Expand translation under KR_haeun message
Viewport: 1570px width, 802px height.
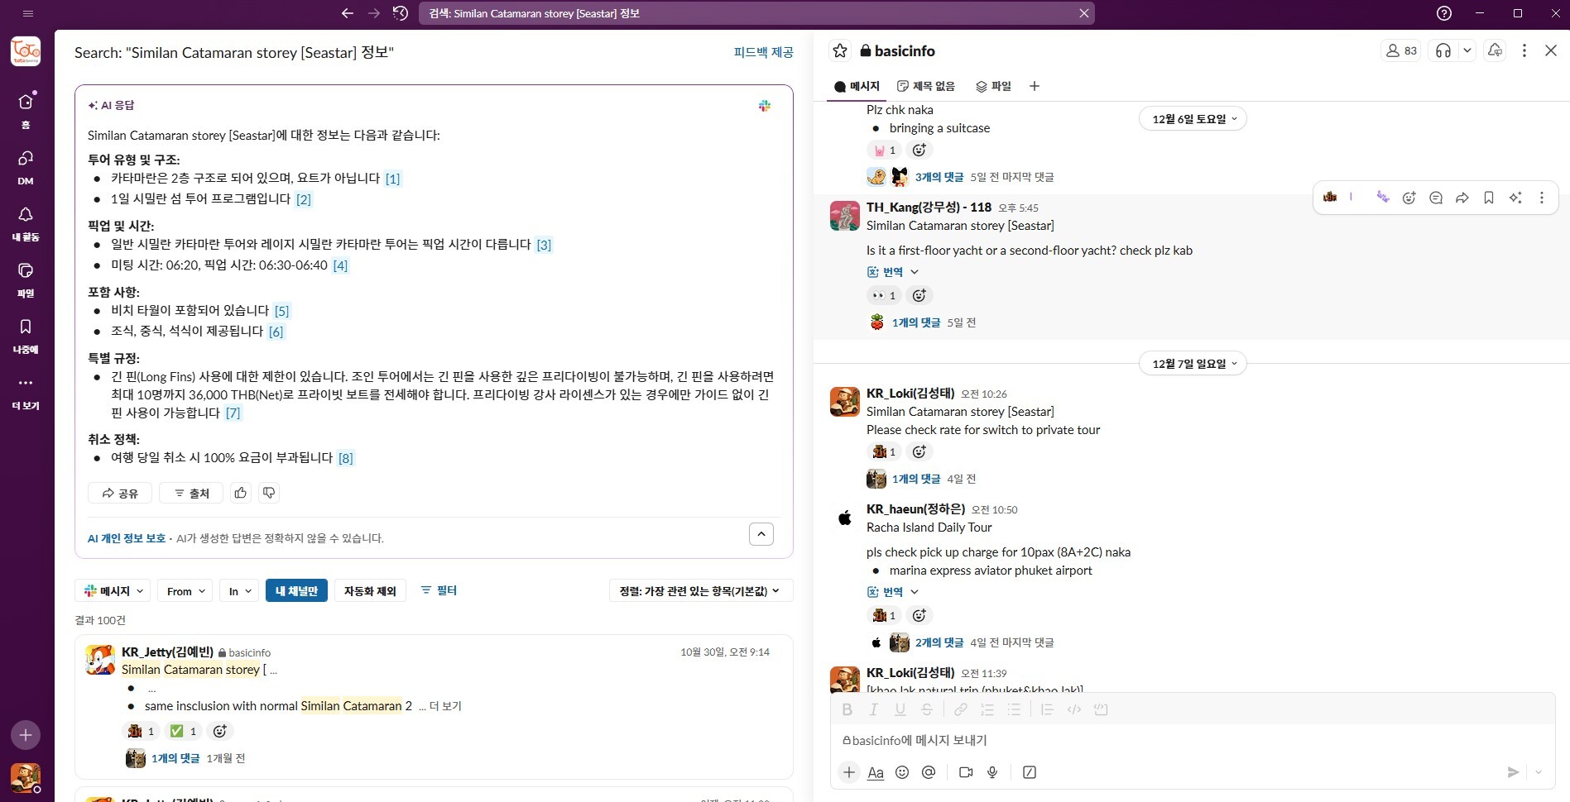tap(893, 592)
